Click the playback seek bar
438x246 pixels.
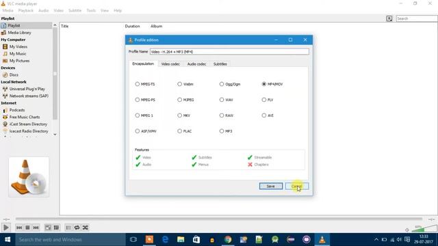click(219, 219)
